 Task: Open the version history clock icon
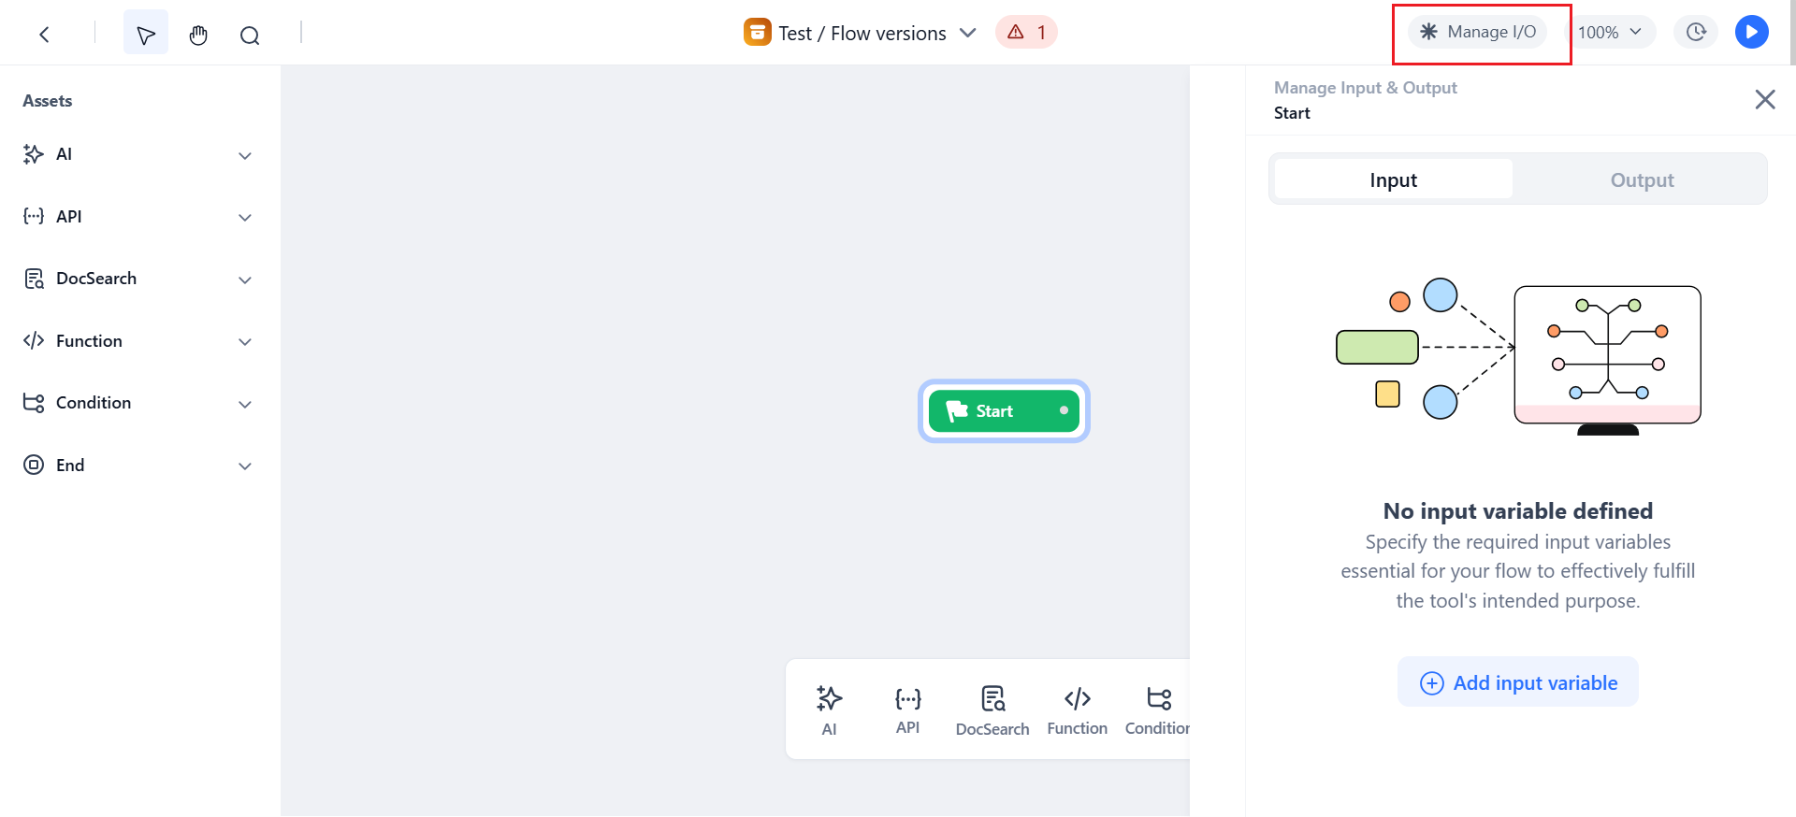click(x=1696, y=32)
